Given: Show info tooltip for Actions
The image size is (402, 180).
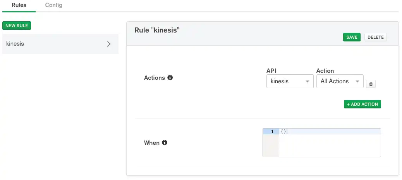Looking at the screenshot, I should [x=170, y=77].
